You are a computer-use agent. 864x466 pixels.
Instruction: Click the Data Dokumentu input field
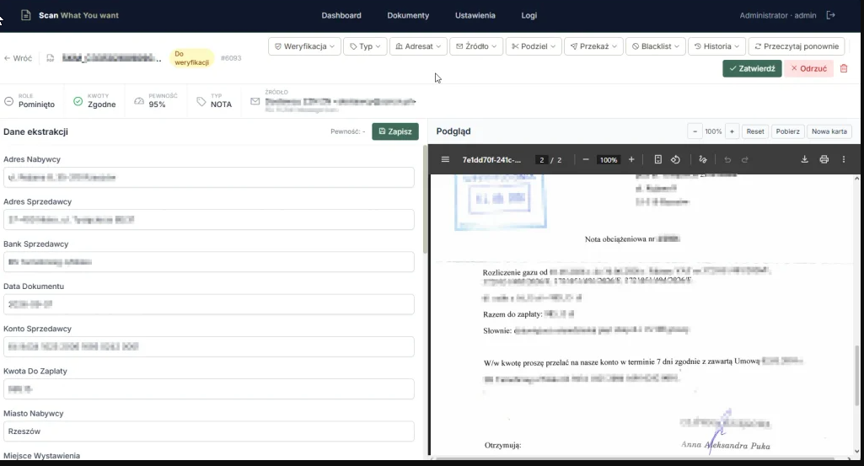[x=209, y=304]
